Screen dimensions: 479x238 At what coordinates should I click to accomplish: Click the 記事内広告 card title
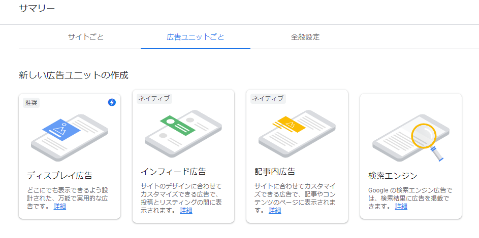coord(275,172)
